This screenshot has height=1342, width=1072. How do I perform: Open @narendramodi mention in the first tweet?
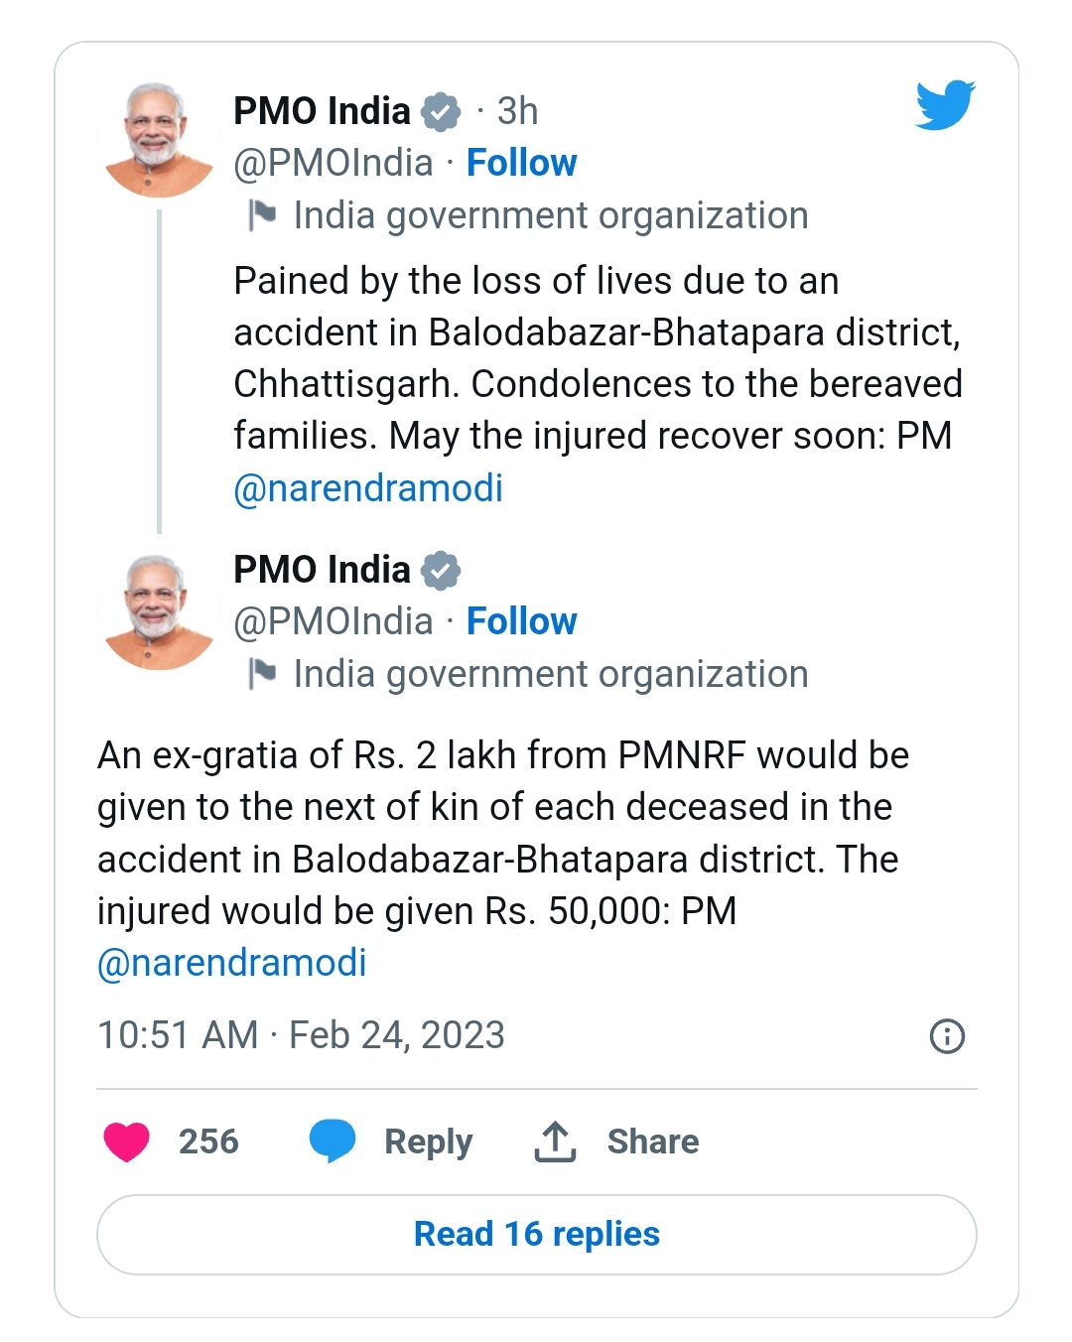click(368, 488)
